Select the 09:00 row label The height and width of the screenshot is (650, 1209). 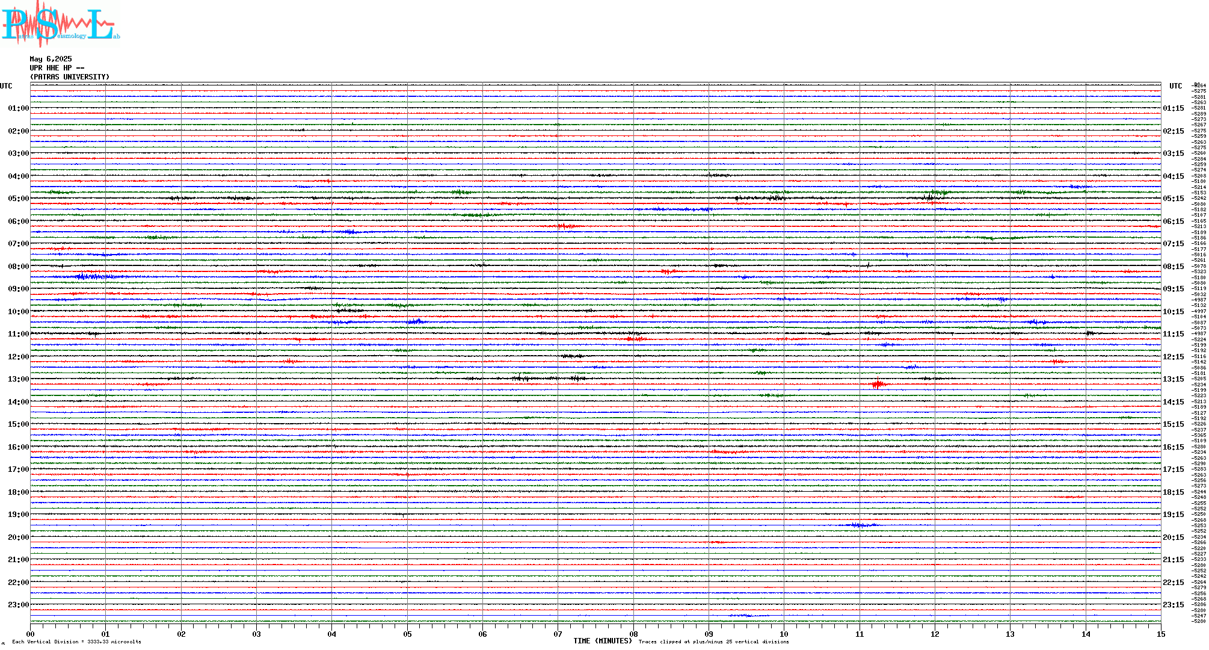coord(19,289)
